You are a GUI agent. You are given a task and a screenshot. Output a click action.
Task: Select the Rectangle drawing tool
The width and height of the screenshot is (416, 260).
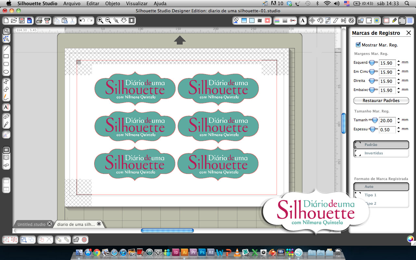tap(6, 57)
